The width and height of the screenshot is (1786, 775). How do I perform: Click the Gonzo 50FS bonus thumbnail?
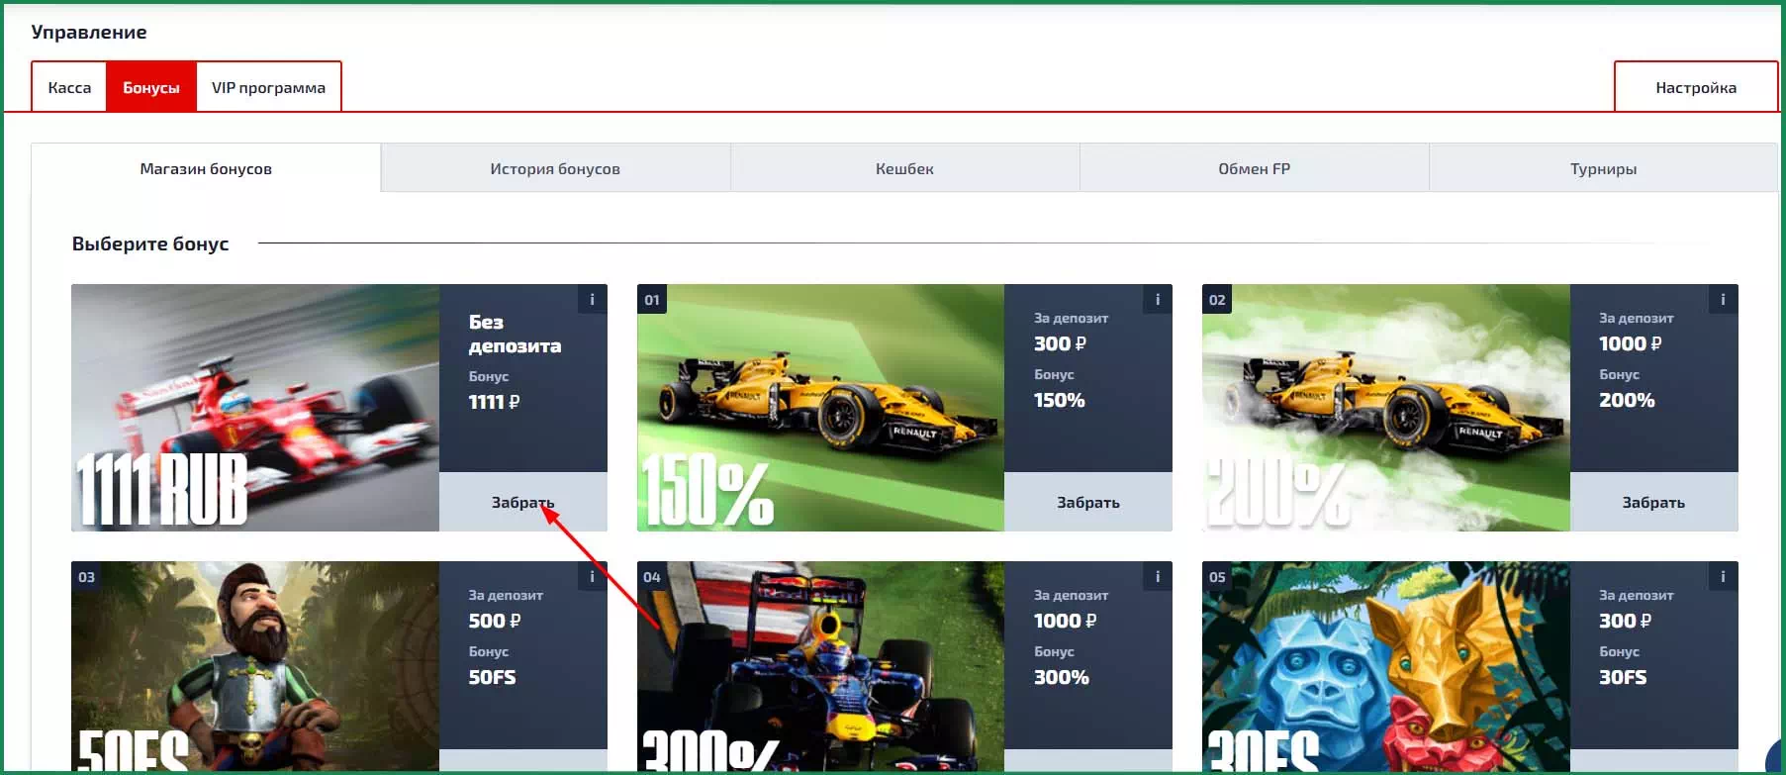point(255,665)
